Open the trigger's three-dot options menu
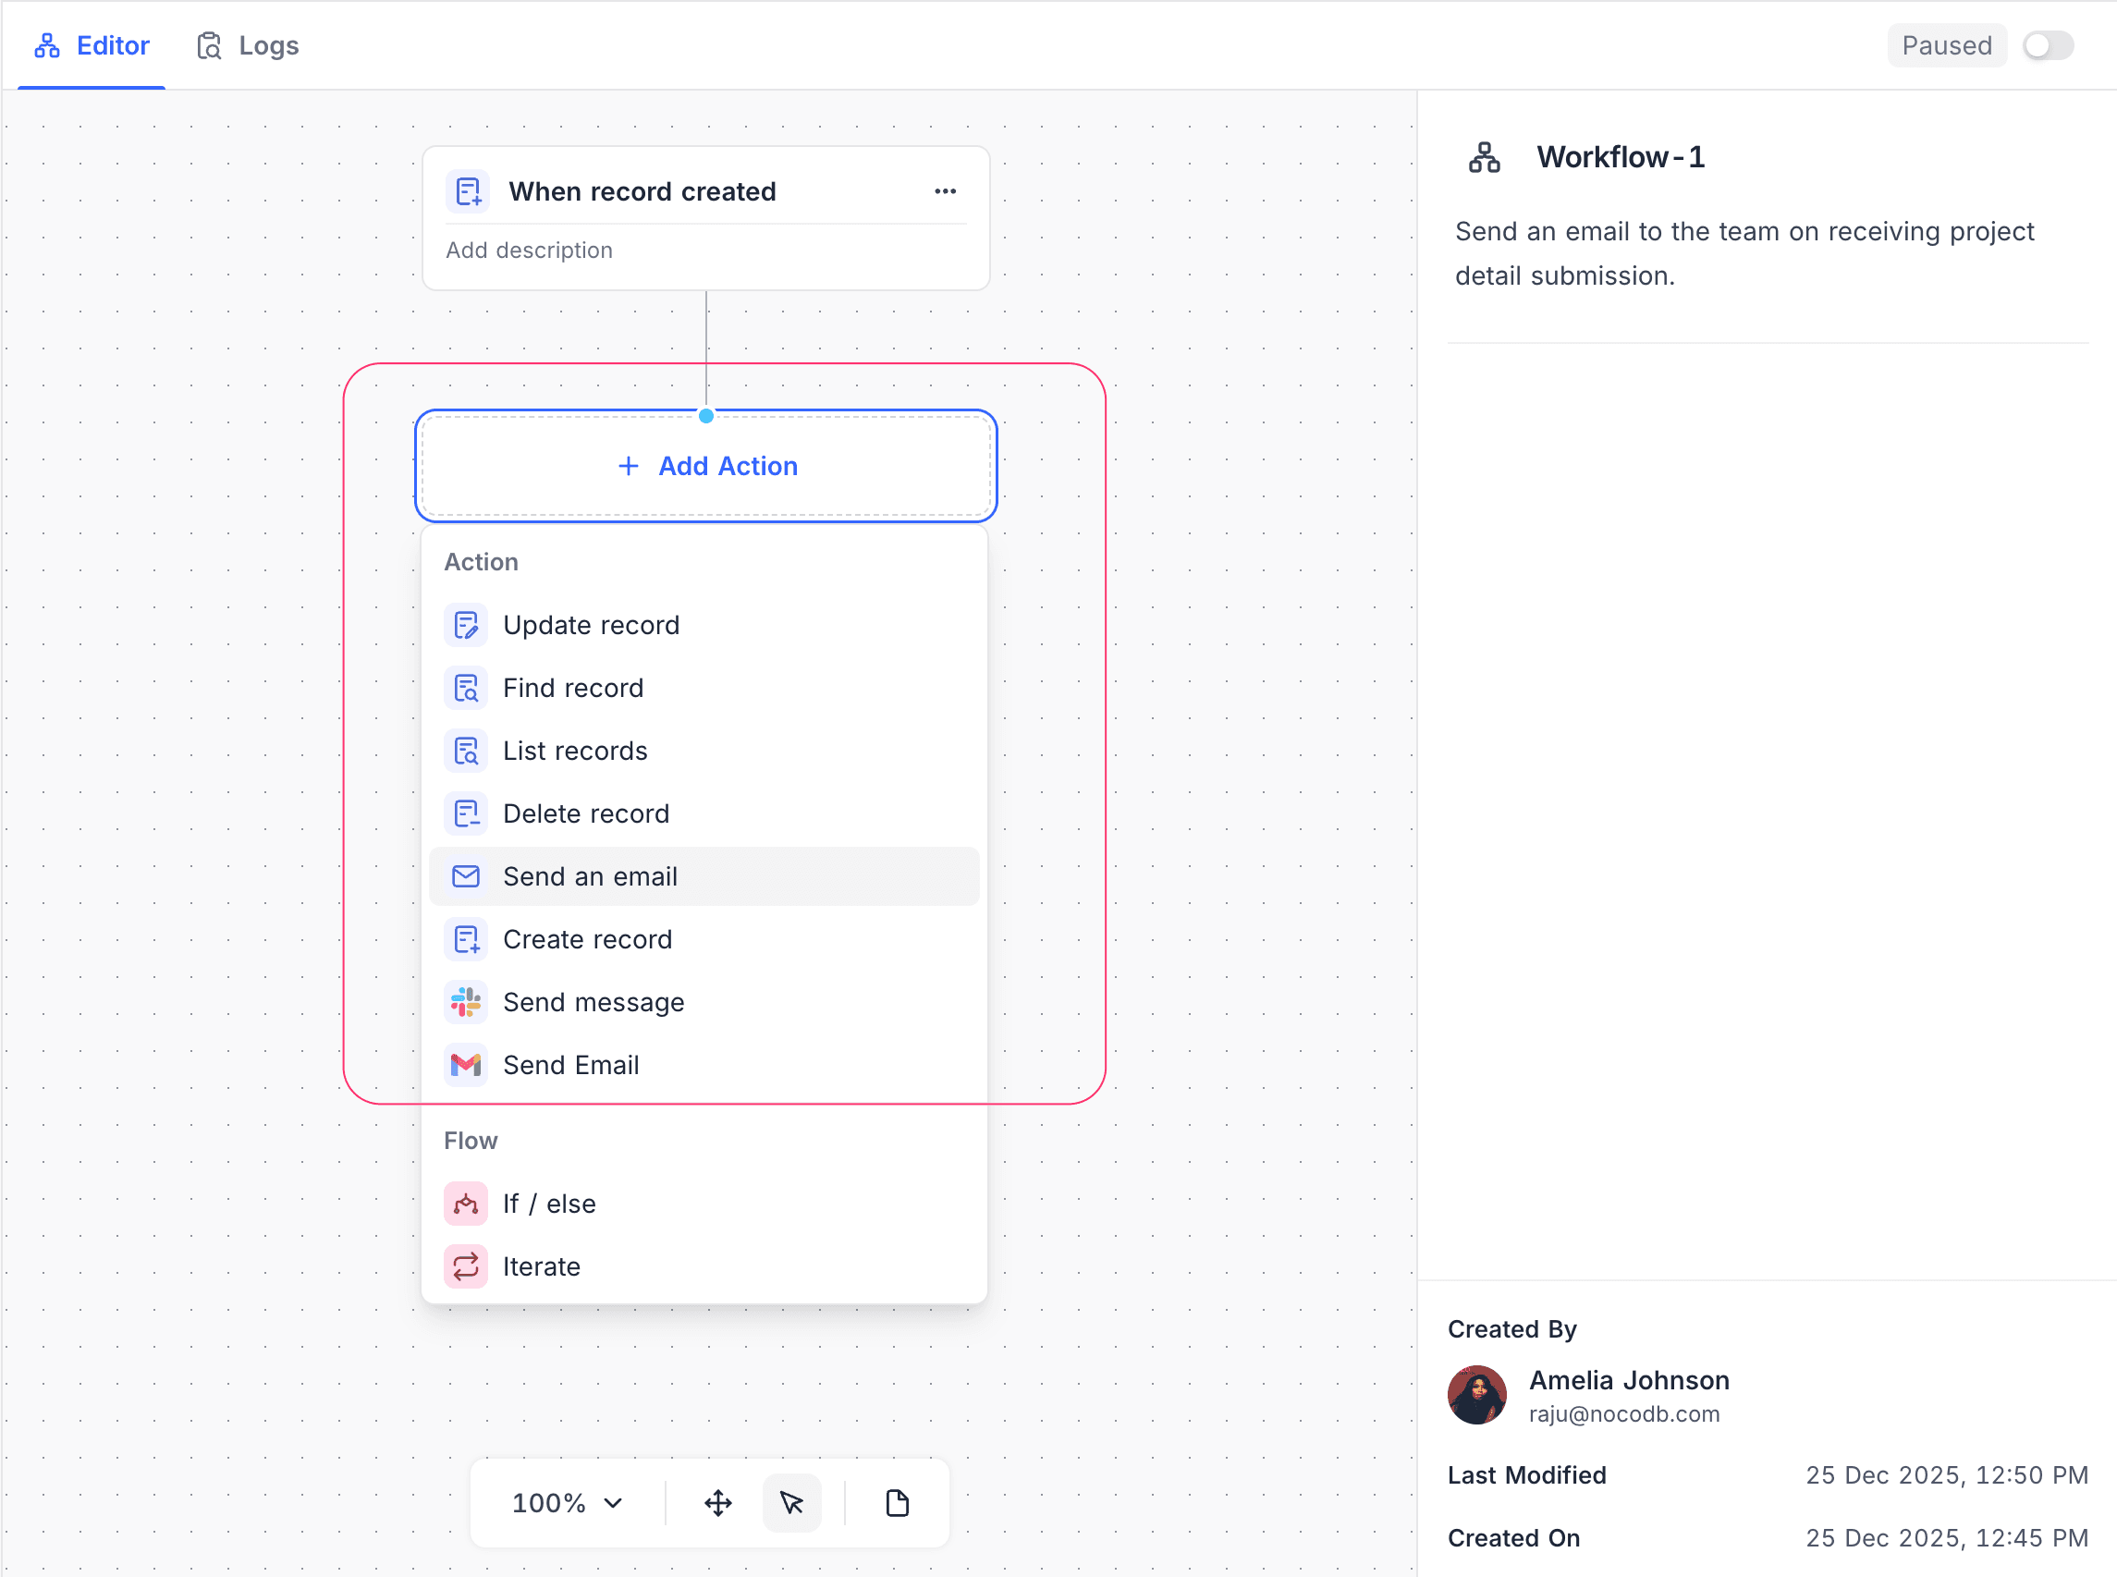Viewport: 2117px width, 1577px height. 946,192
